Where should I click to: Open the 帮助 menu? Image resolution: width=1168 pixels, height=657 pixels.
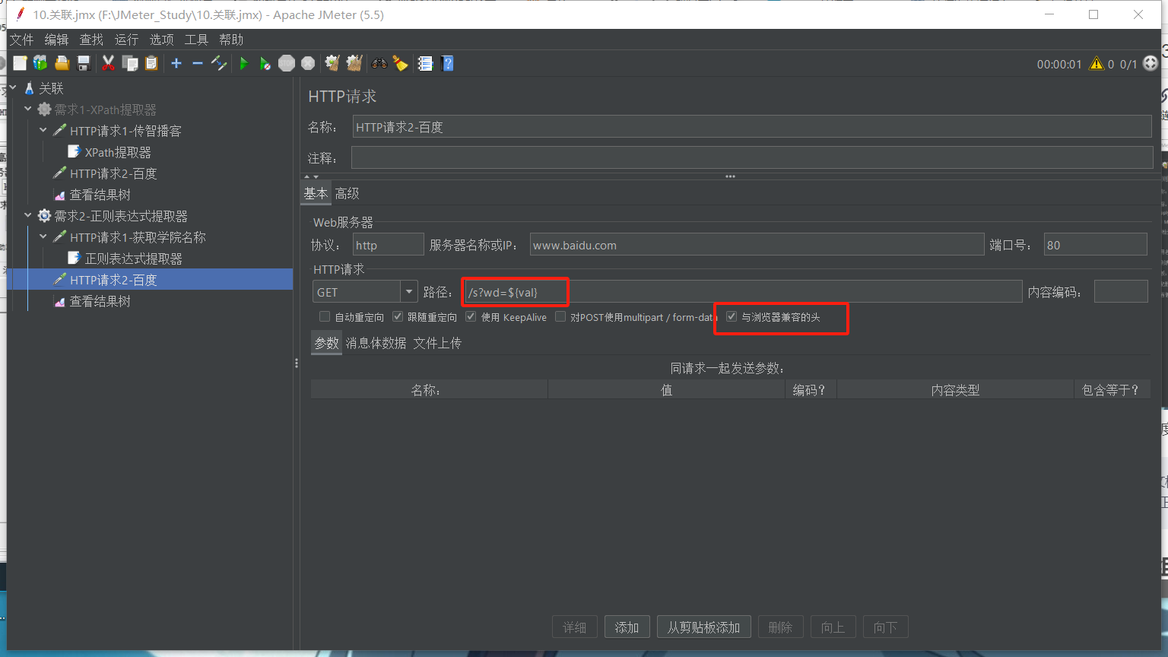tap(231, 40)
